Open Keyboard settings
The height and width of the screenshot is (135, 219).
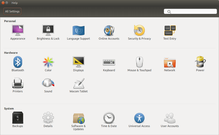[109, 64]
